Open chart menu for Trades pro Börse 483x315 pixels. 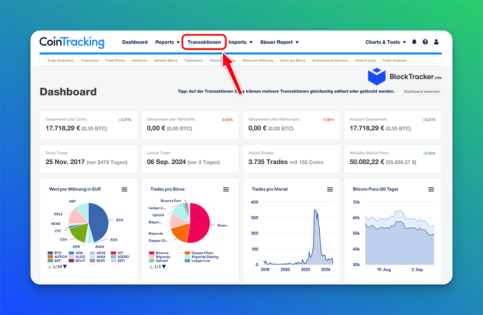tap(226, 189)
